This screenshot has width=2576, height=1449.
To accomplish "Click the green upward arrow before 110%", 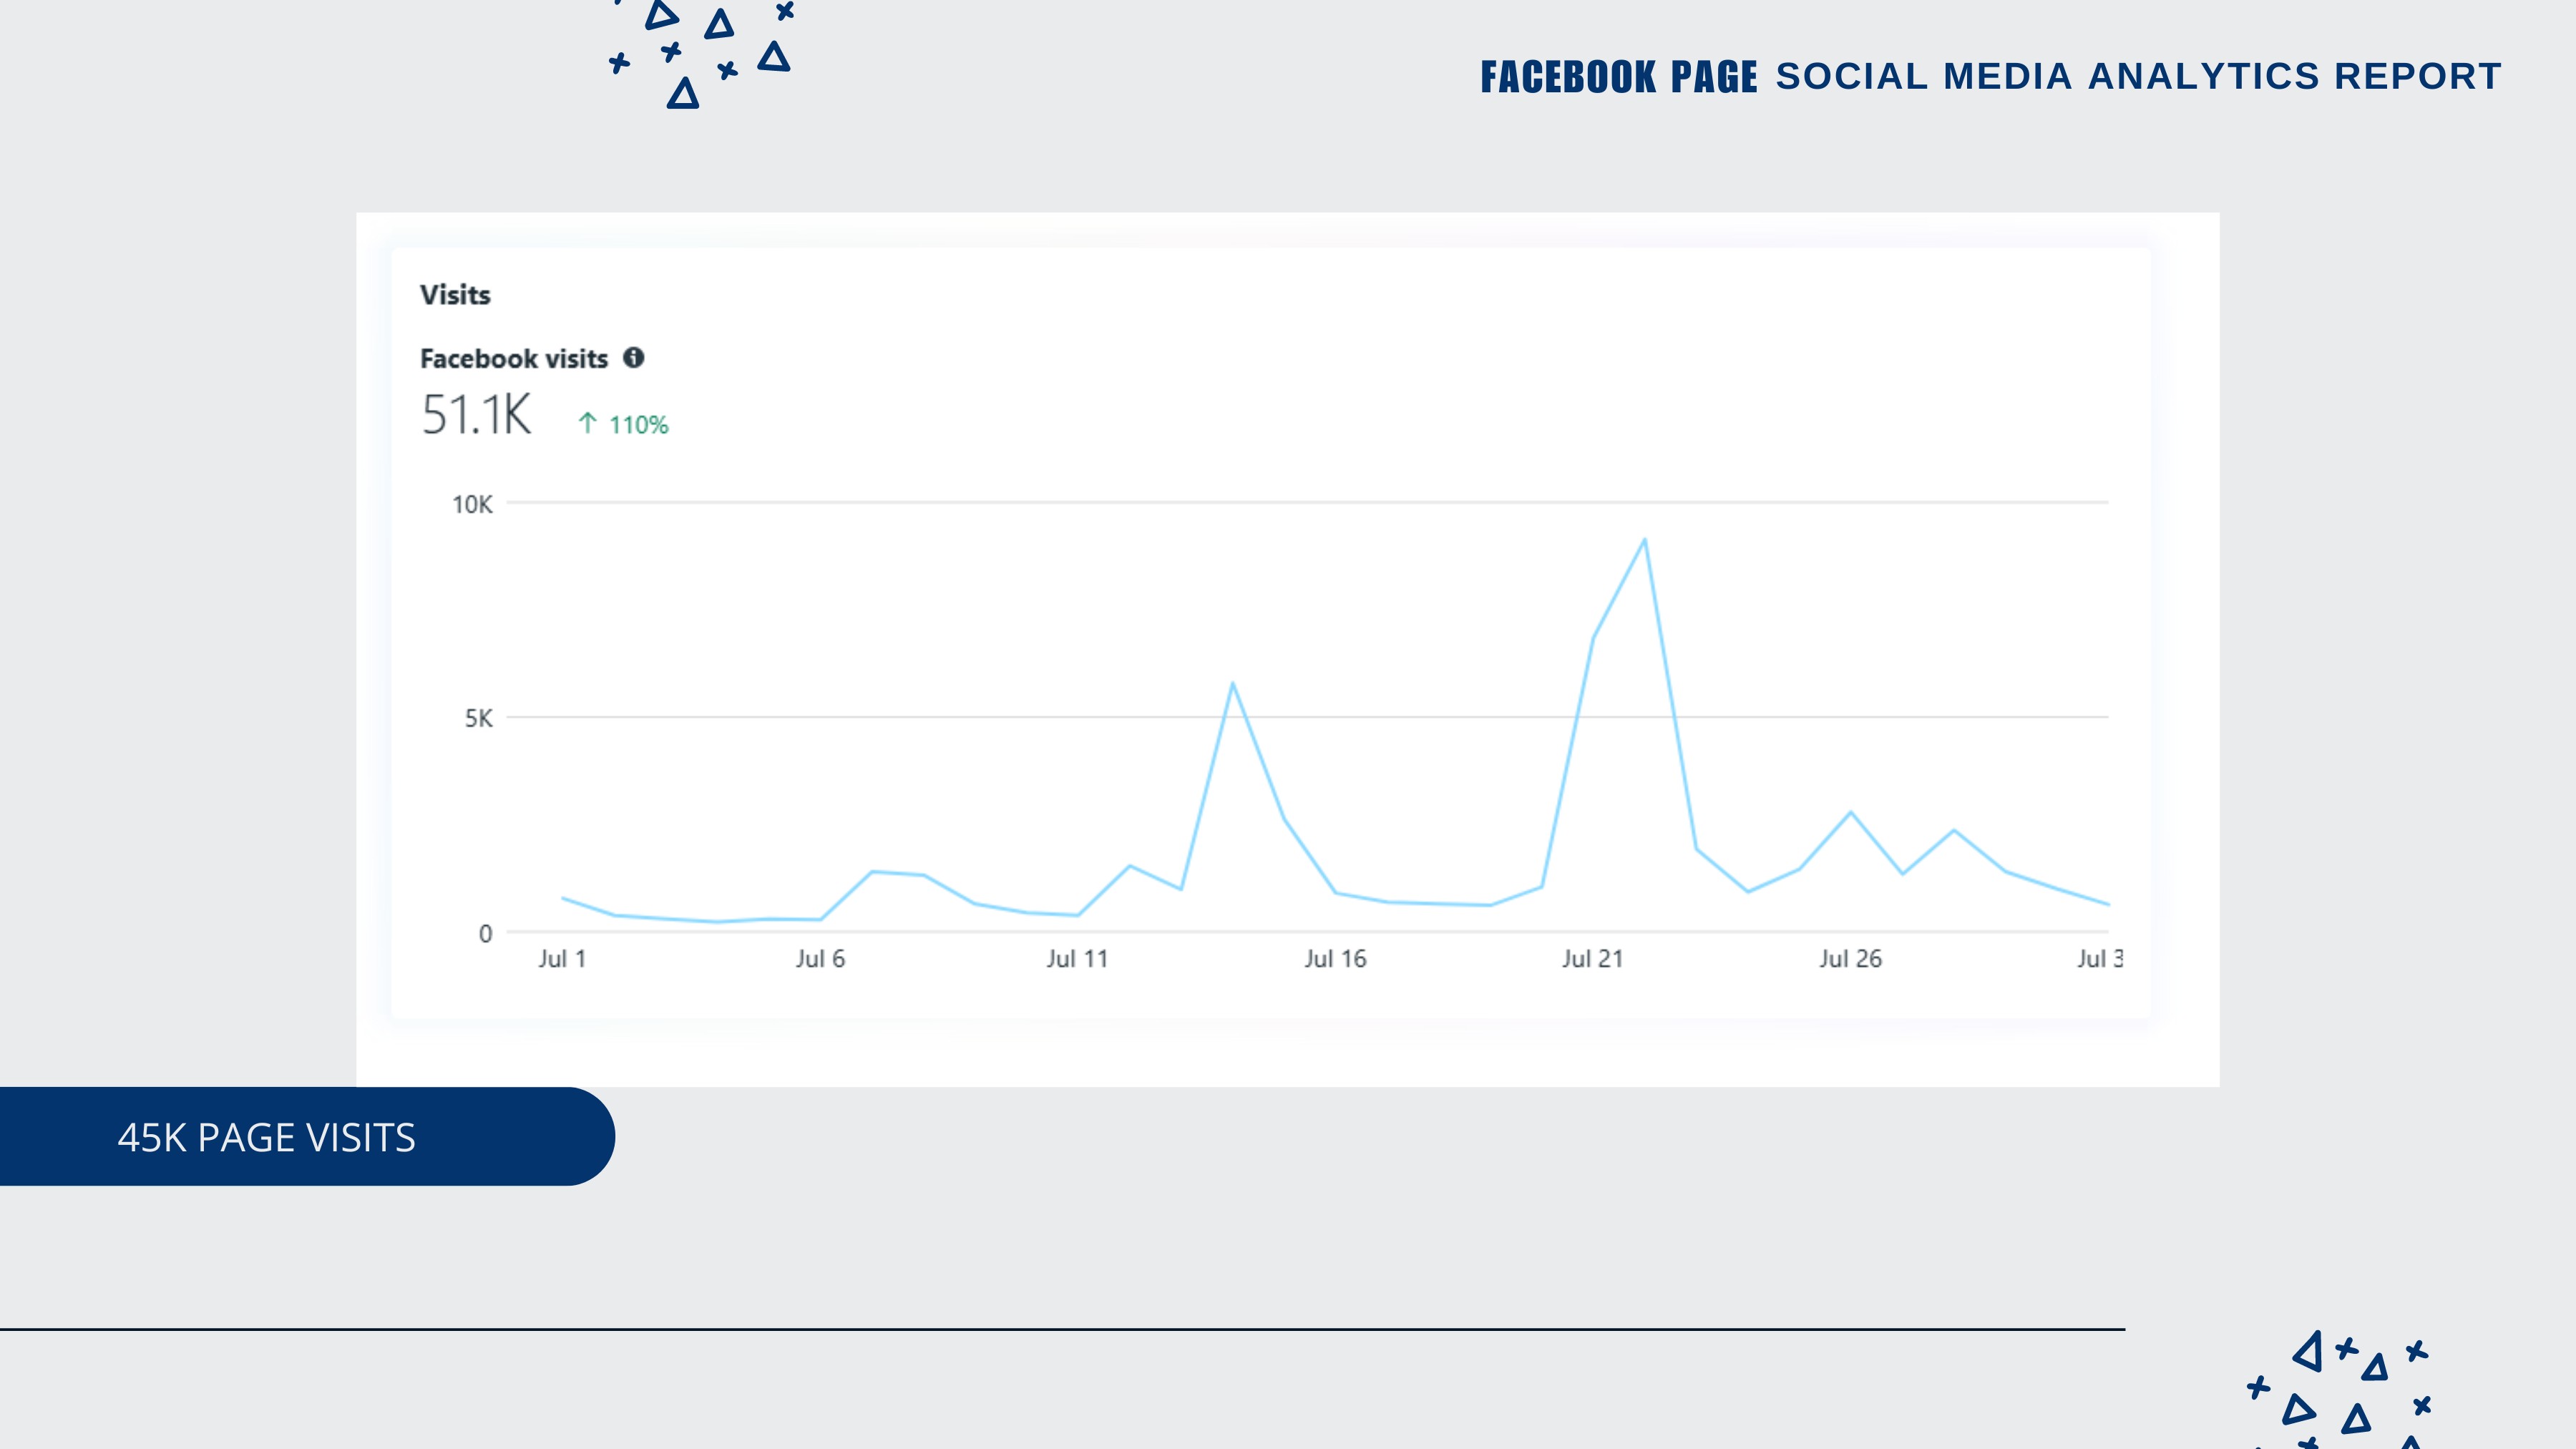I will click(x=587, y=424).
